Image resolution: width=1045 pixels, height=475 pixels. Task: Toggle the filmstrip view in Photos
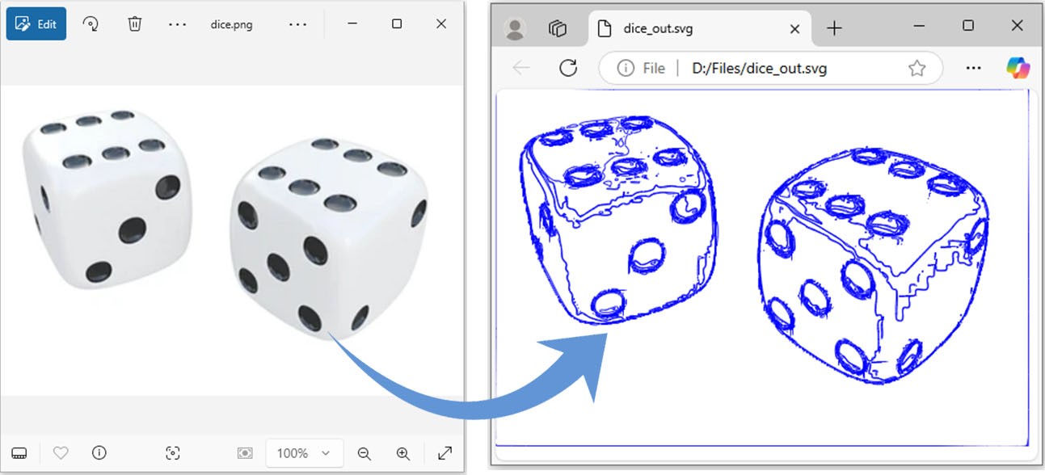[x=19, y=453]
